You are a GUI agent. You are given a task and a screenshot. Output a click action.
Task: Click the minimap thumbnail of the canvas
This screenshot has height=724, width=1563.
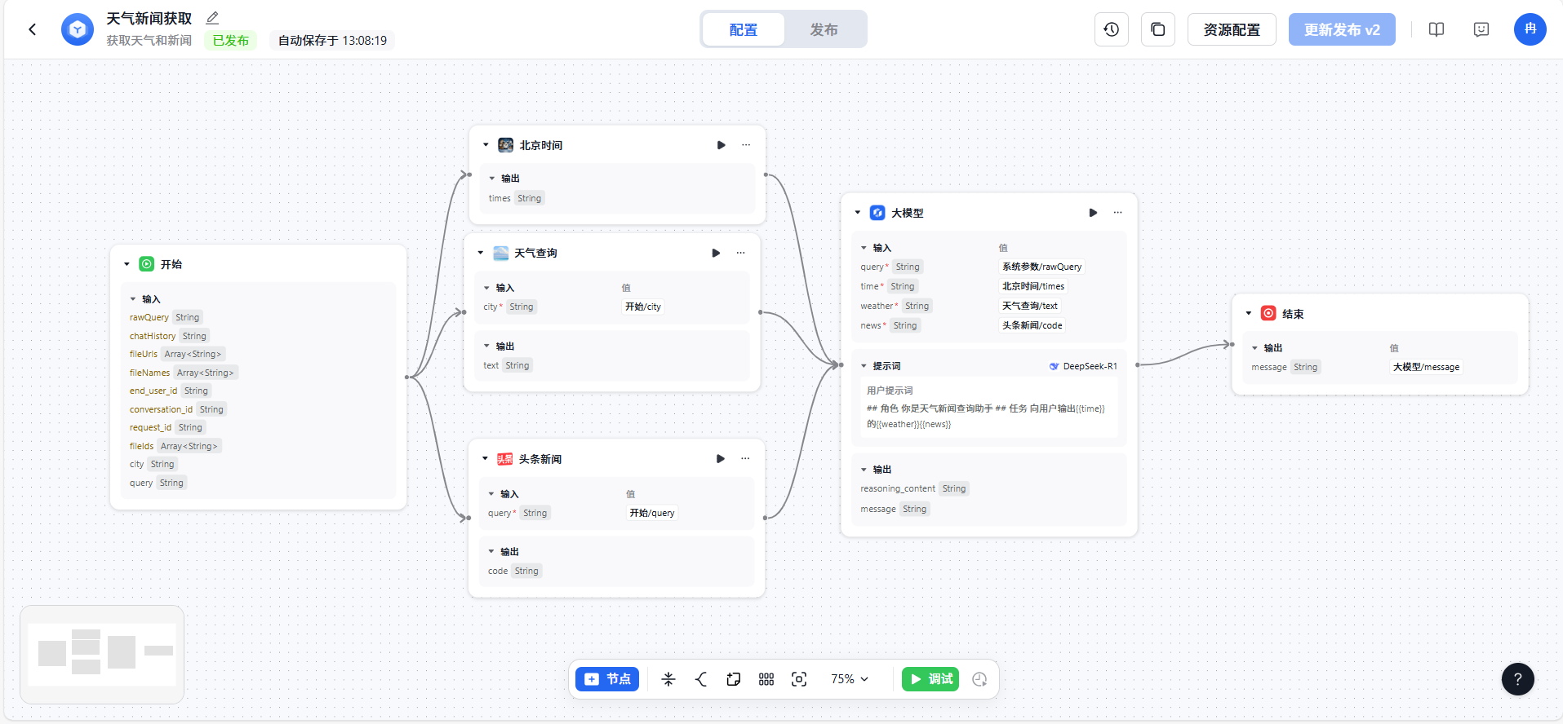pyautogui.click(x=102, y=654)
